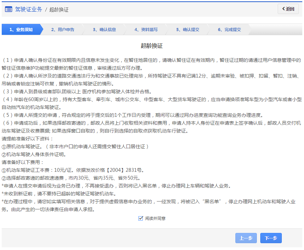
Task: Click the 请提前准备好以下资料 line
Action: pyautogui.click(x=28, y=139)
